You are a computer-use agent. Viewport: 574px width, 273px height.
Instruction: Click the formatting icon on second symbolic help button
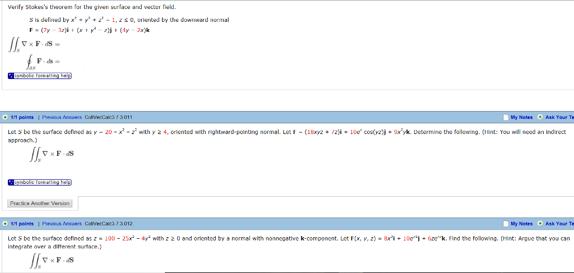click(x=11, y=182)
